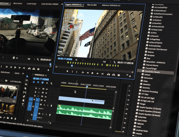Export frame from Source monitor camera icon
The image size is (179, 137).
point(38,69)
